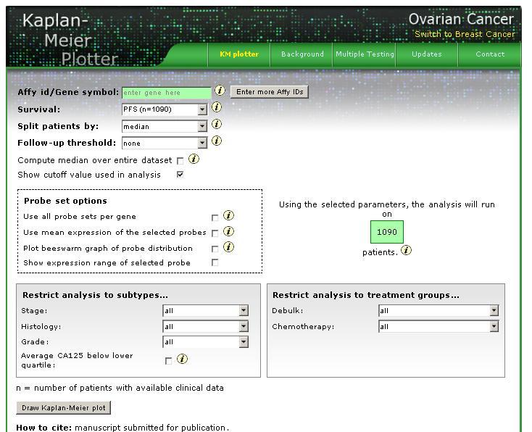The height and width of the screenshot is (432, 532).
Task: Click the Ovarian Cancer heading text
Action: [461, 20]
